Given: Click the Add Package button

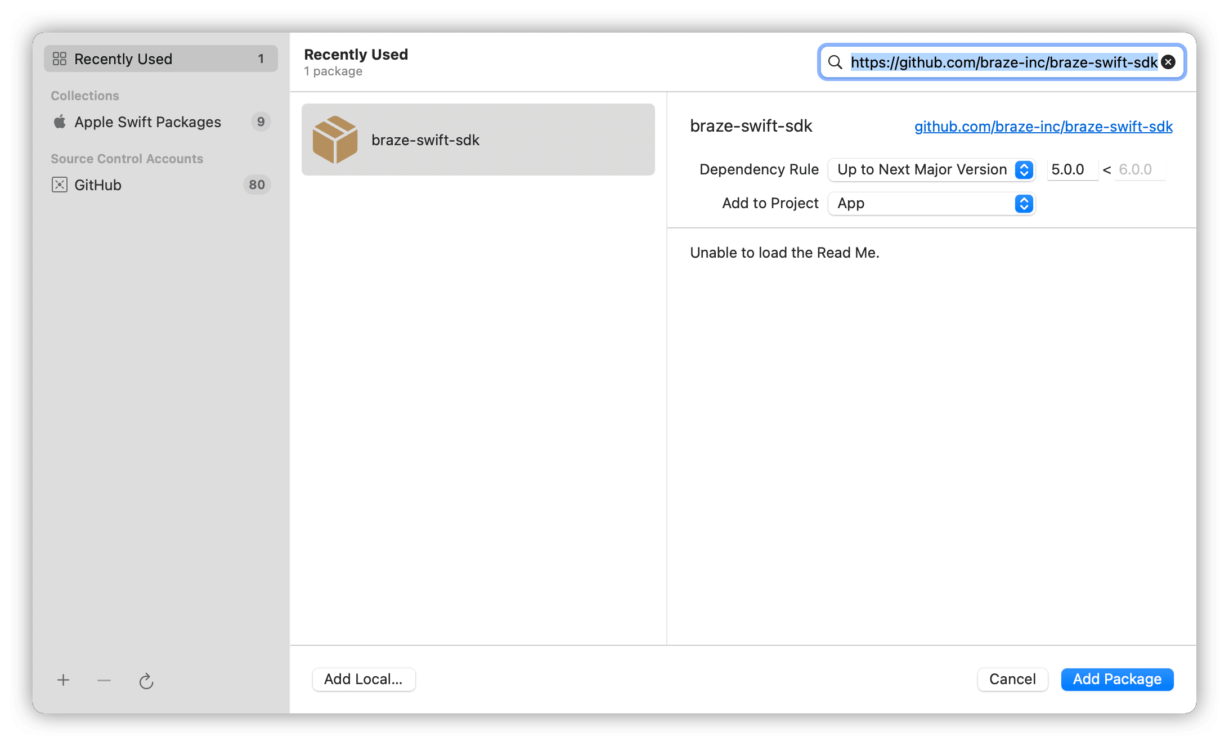Looking at the screenshot, I should [1117, 679].
